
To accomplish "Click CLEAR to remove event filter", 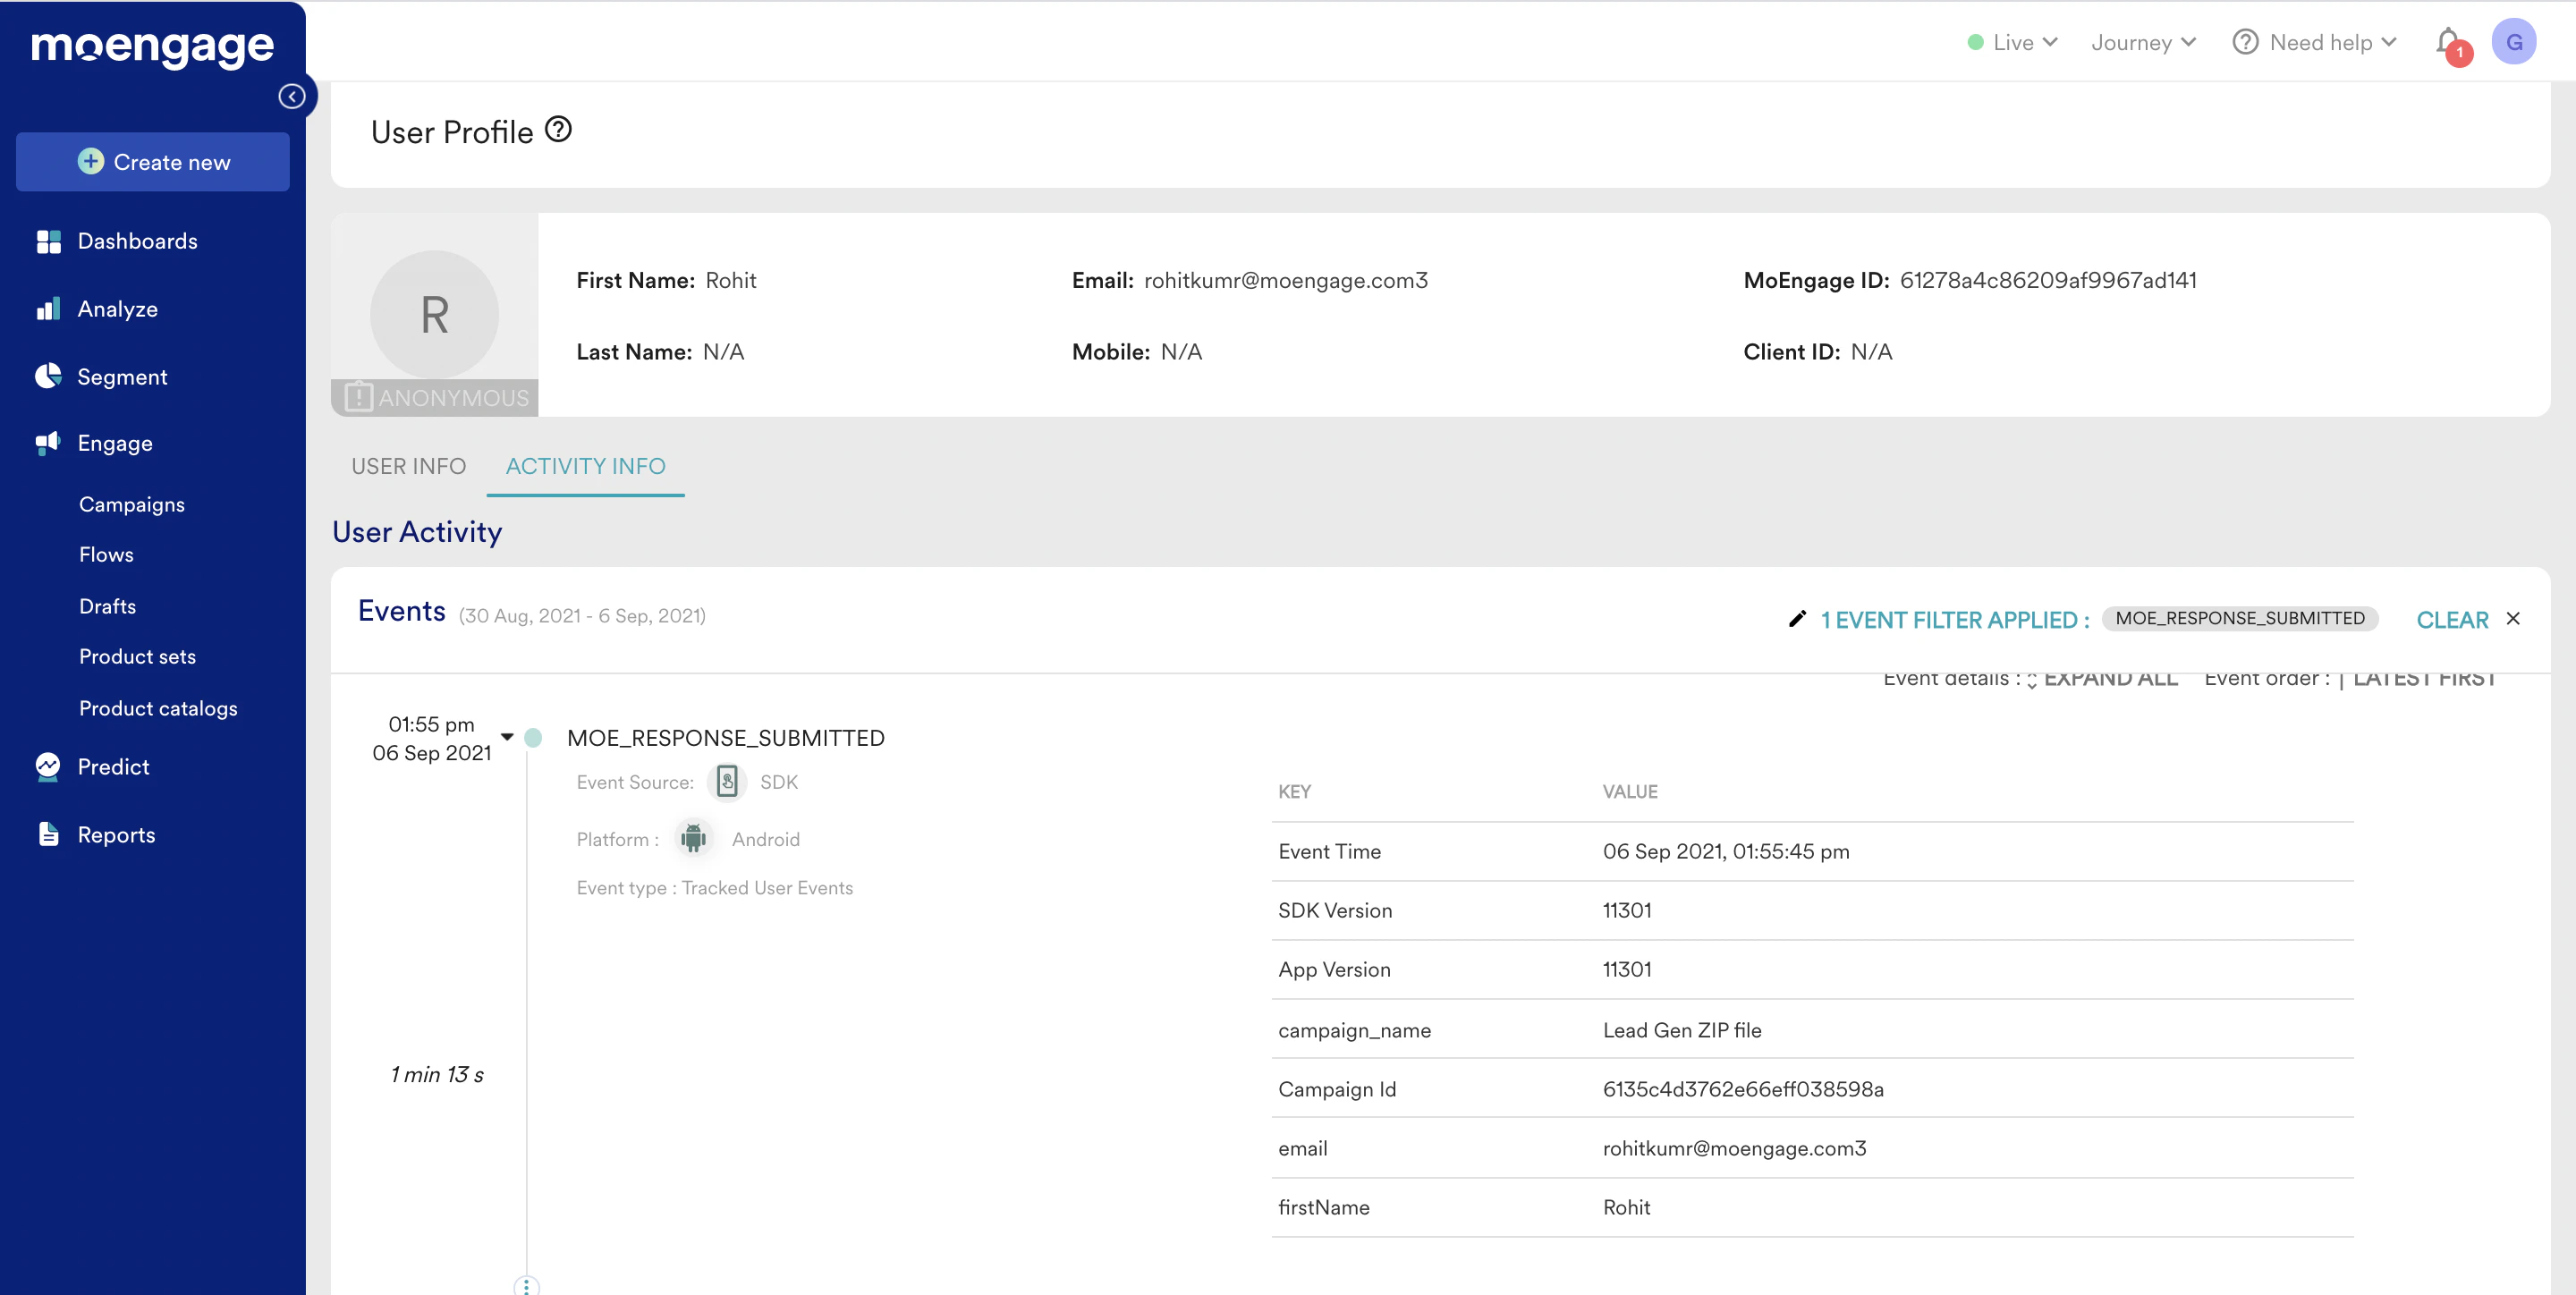I will (x=2452, y=620).
